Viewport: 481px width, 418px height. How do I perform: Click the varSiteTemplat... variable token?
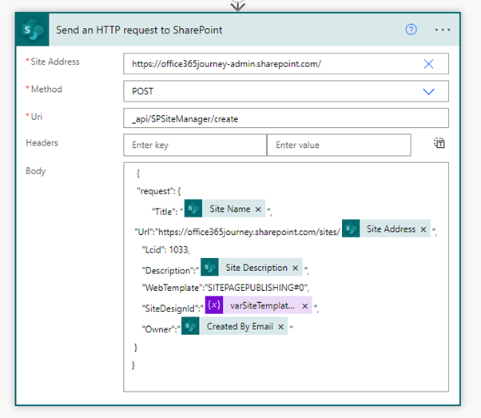click(259, 305)
